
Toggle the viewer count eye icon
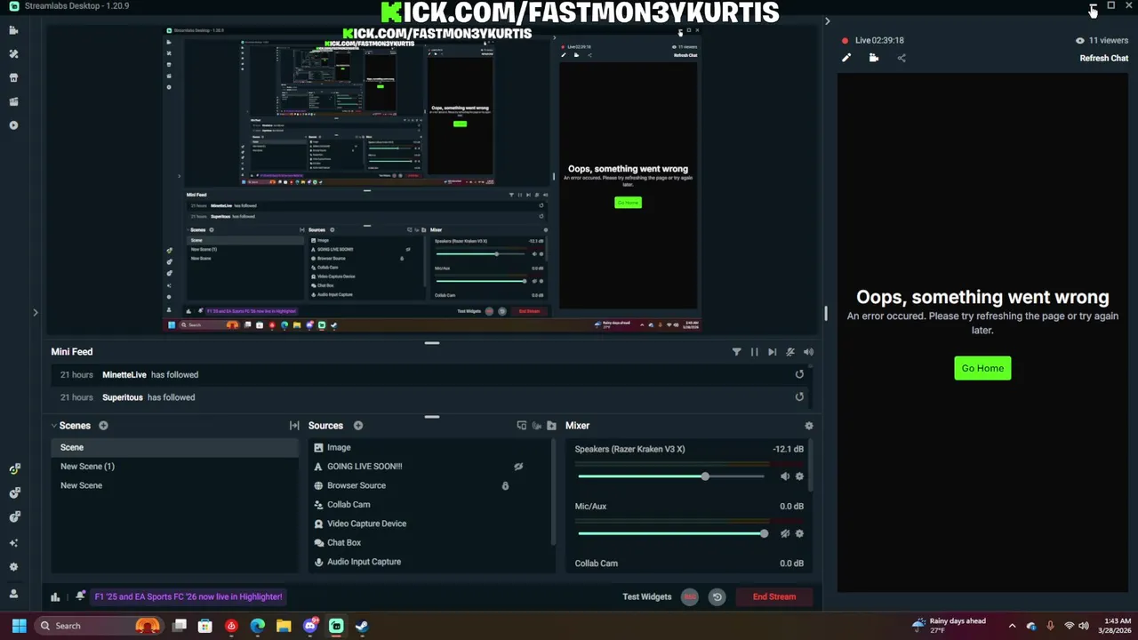click(x=1080, y=40)
